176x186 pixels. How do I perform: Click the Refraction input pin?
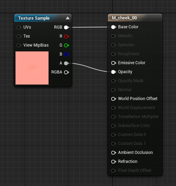114,161
